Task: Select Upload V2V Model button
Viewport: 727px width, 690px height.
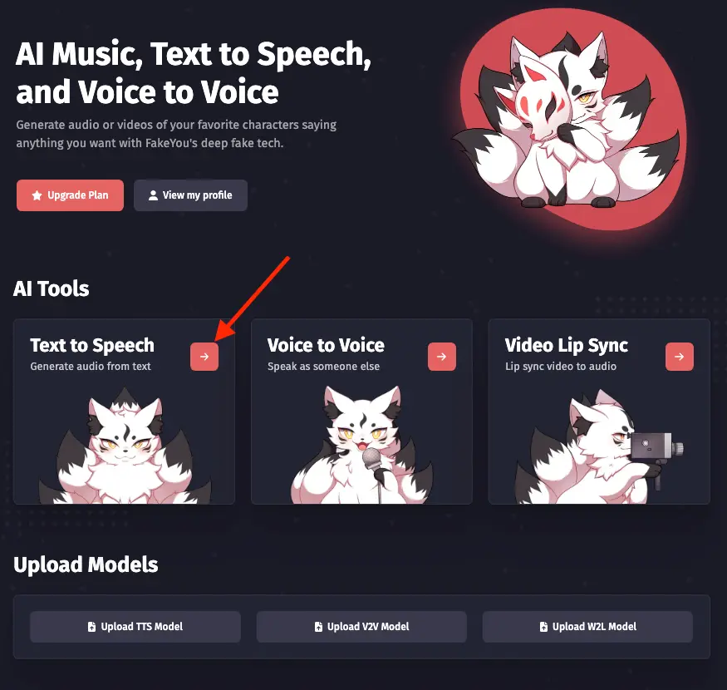Action: click(x=361, y=627)
